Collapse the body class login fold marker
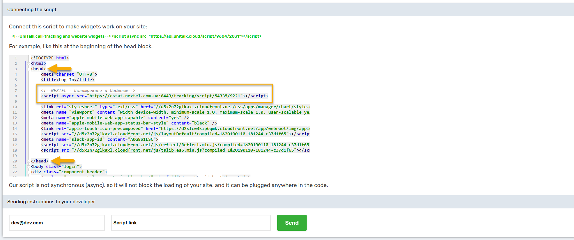The height and width of the screenshot is (240, 574). (x=28, y=167)
